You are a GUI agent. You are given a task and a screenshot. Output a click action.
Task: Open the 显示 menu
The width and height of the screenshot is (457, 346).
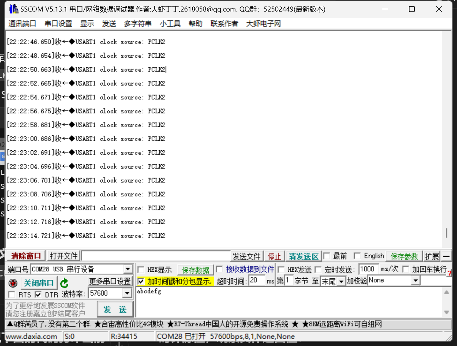click(87, 23)
